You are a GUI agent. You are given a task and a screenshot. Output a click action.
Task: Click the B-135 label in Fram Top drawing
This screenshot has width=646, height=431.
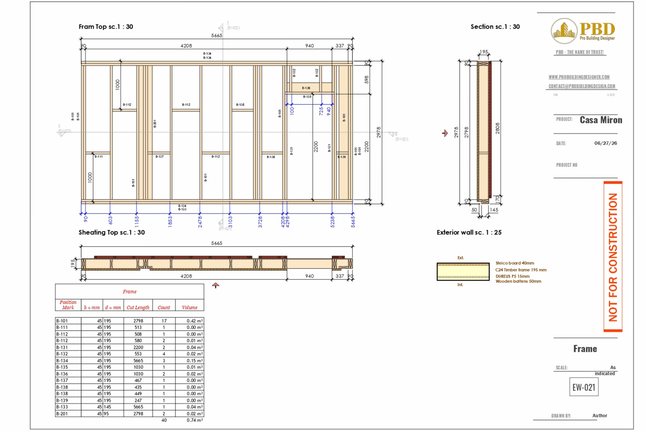[x=307, y=97]
